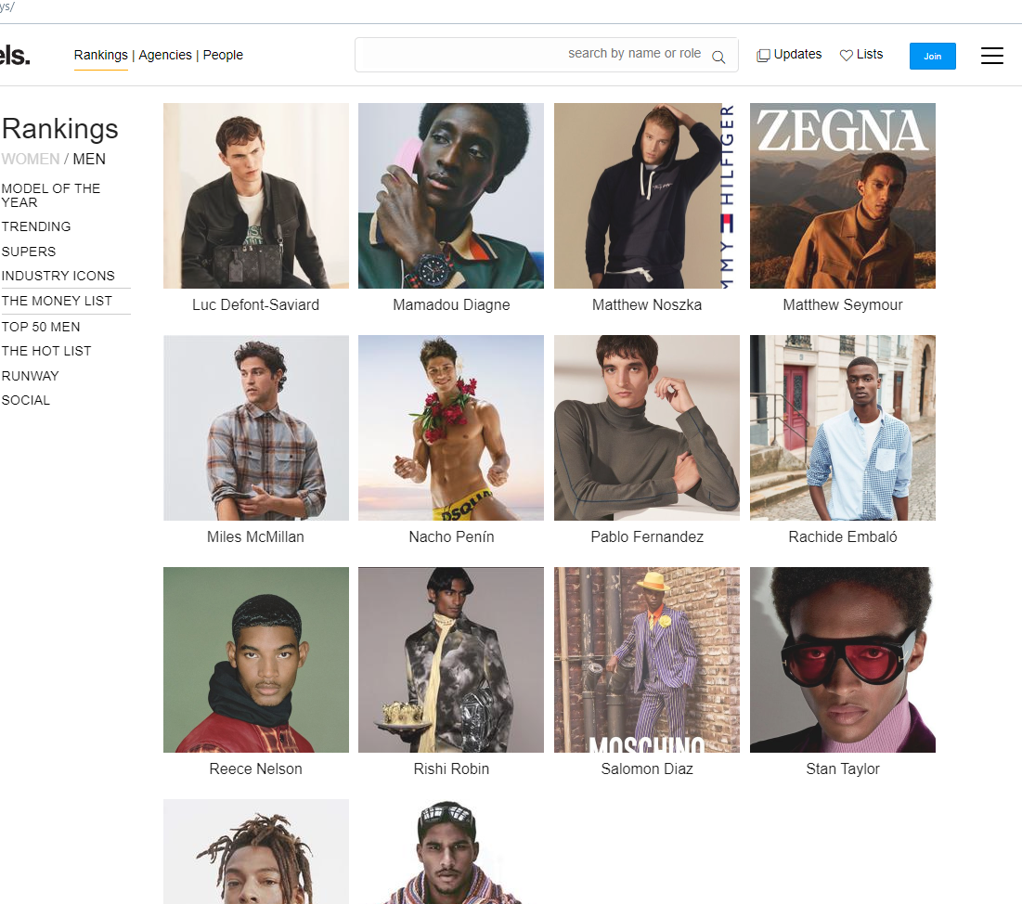Click the Updates link
1022x904 pixels.
point(797,54)
